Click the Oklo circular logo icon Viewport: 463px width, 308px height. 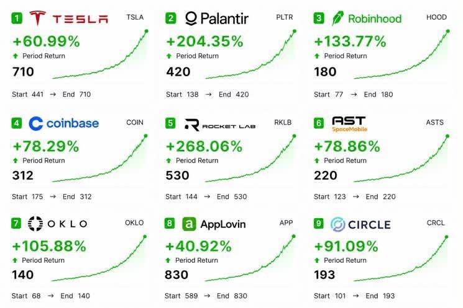(x=35, y=224)
